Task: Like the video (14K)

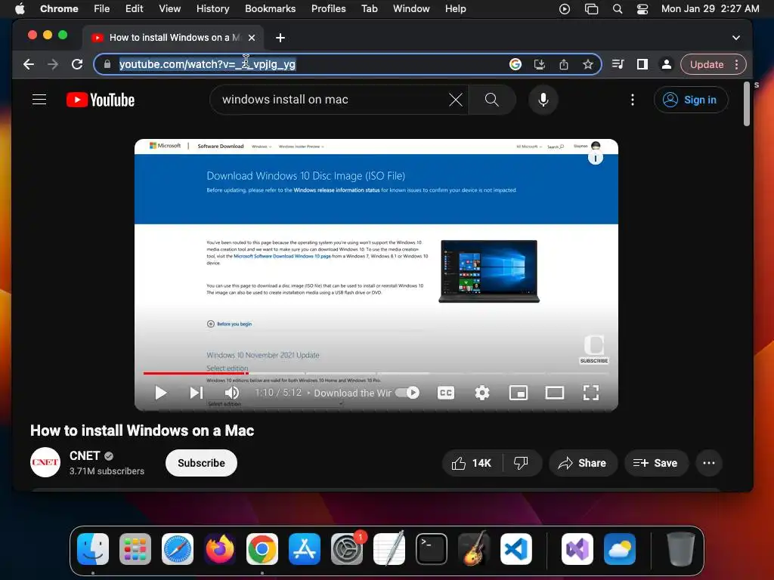Action: (x=472, y=463)
